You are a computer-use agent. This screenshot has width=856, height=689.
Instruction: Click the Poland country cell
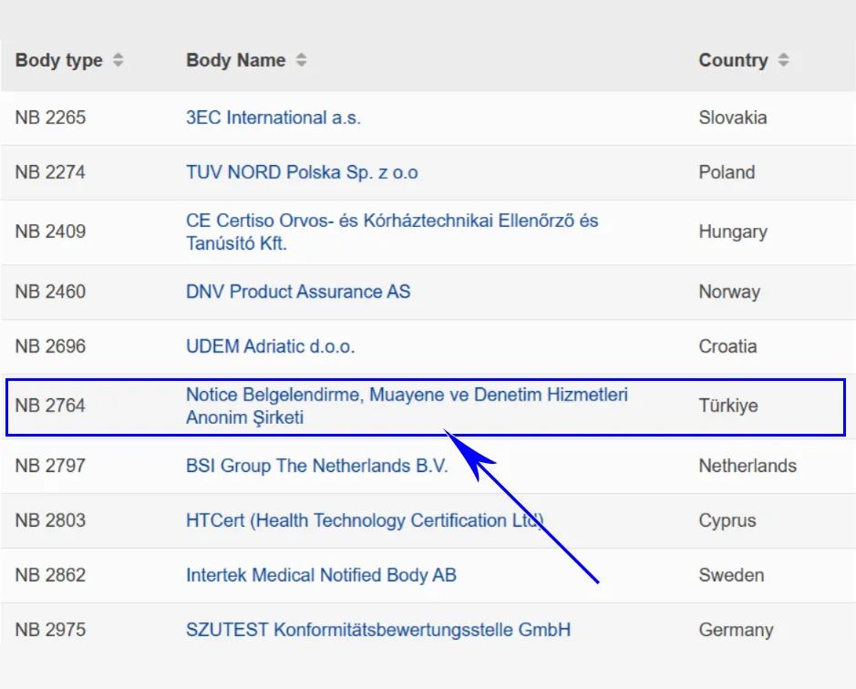pos(727,172)
